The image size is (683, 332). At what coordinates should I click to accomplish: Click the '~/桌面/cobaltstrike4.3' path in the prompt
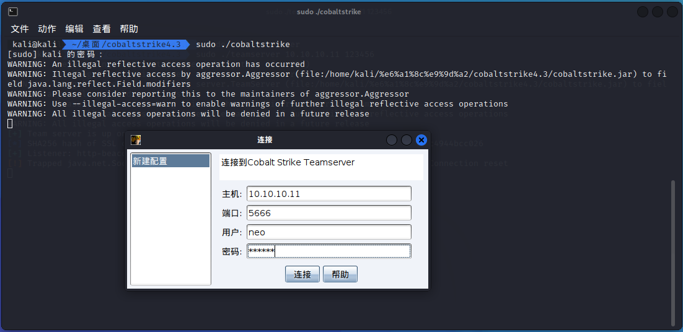point(126,45)
